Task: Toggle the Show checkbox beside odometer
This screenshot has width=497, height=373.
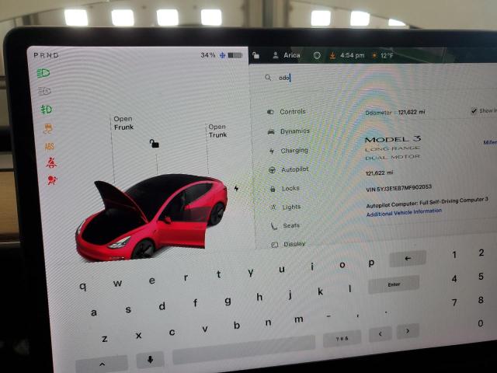Action: (x=474, y=111)
